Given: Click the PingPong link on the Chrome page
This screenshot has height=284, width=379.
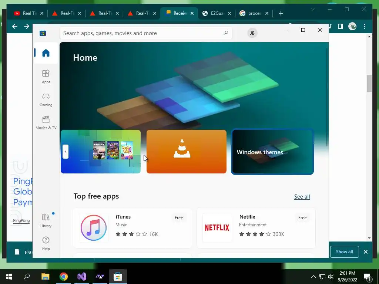Looking at the screenshot, I should (x=21, y=220).
